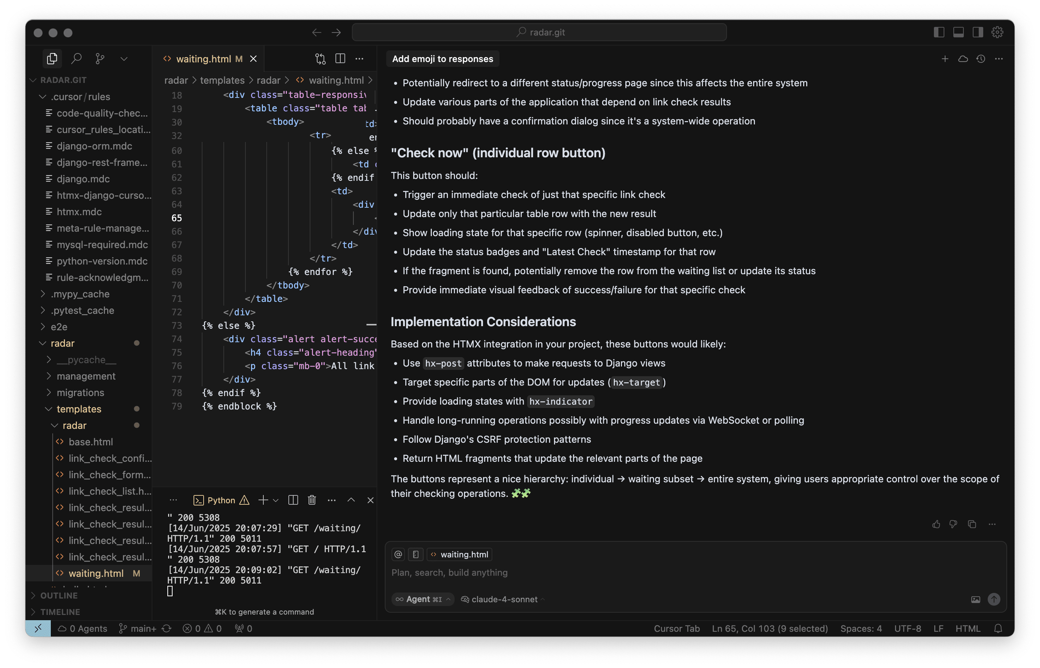Toggle the bottom panel layout button

(959, 32)
